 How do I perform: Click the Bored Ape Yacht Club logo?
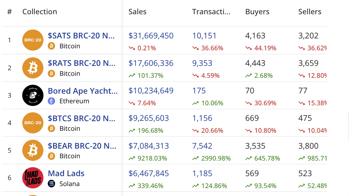(x=33, y=95)
